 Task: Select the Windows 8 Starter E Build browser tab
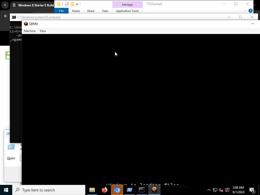click(x=33, y=5)
